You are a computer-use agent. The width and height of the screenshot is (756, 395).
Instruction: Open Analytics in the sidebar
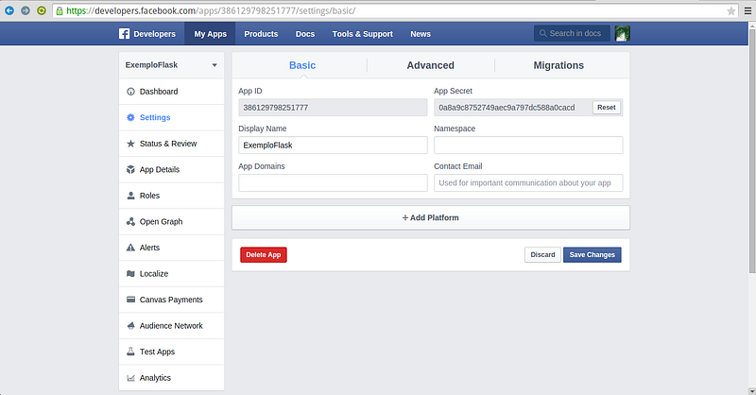(x=172, y=378)
